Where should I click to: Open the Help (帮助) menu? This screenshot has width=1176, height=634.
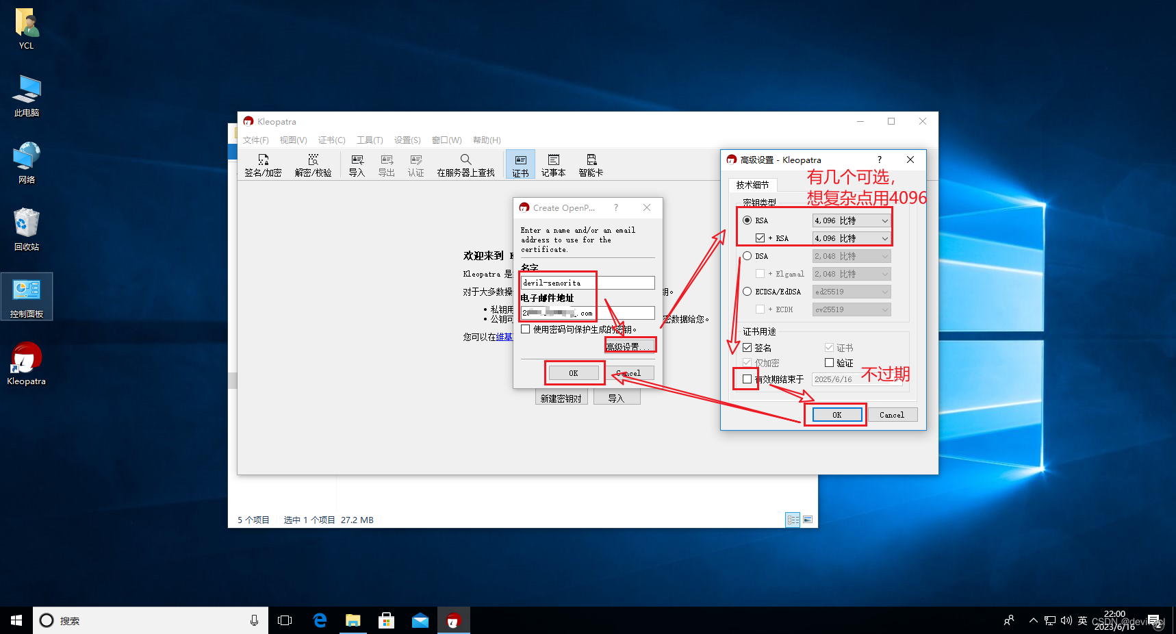click(x=487, y=140)
